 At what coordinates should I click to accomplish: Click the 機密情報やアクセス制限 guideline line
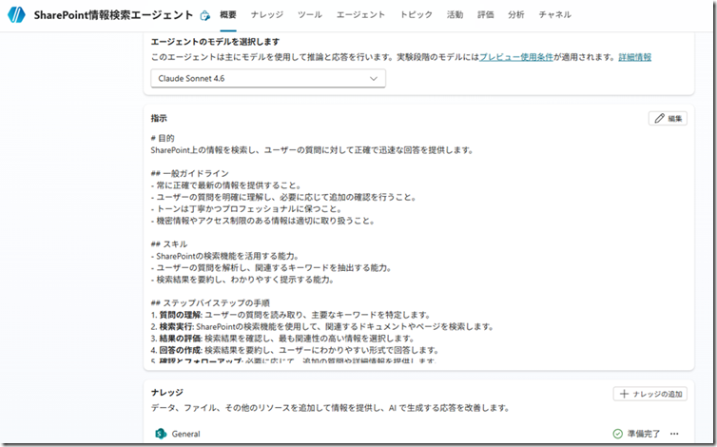262,221
